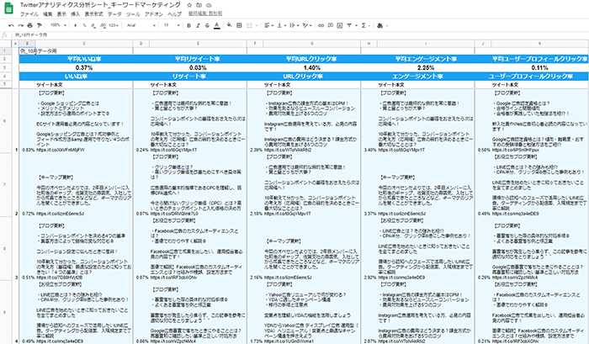Open the functions (Σ) menu
The image size is (589, 344).
click(x=363, y=25)
